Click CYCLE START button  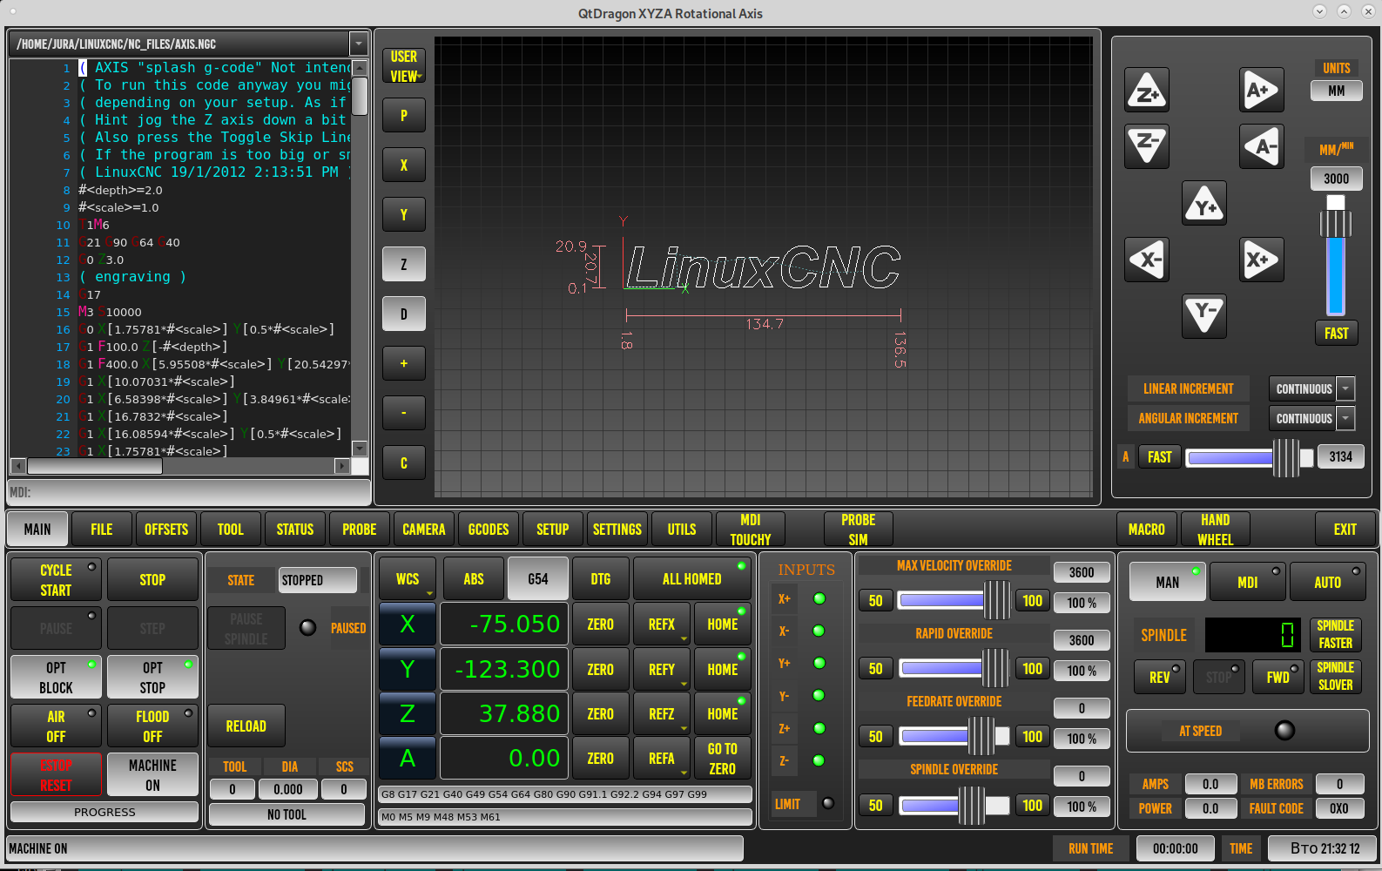(x=56, y=579)
